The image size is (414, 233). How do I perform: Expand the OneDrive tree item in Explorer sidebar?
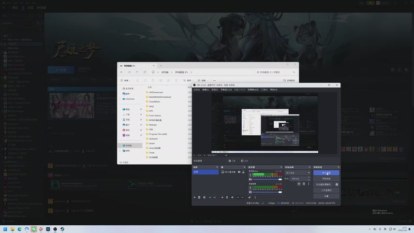pyautogui.click(x=120, y=99)
